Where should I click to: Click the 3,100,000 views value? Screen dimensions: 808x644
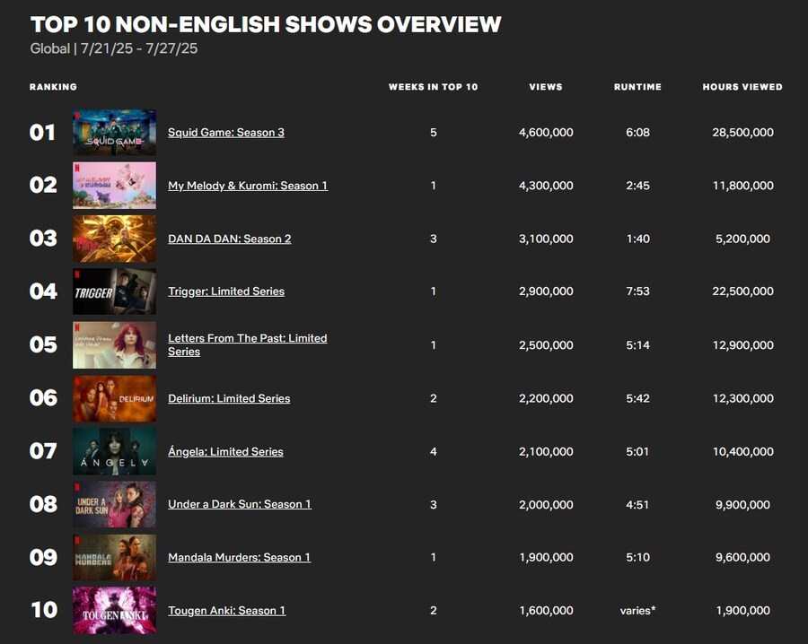coord(546,239)
